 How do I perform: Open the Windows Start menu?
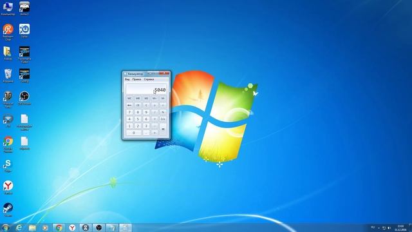click(x=6, y=227)
